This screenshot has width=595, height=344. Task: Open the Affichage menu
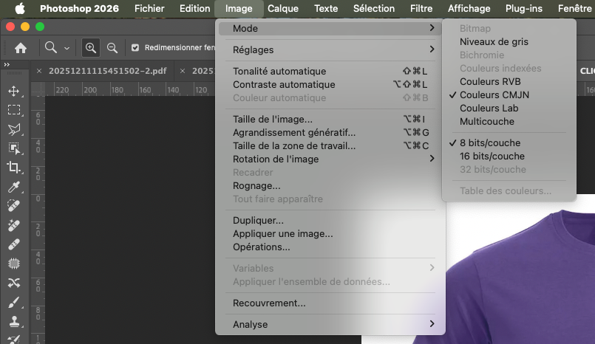[x=469, y=8]
